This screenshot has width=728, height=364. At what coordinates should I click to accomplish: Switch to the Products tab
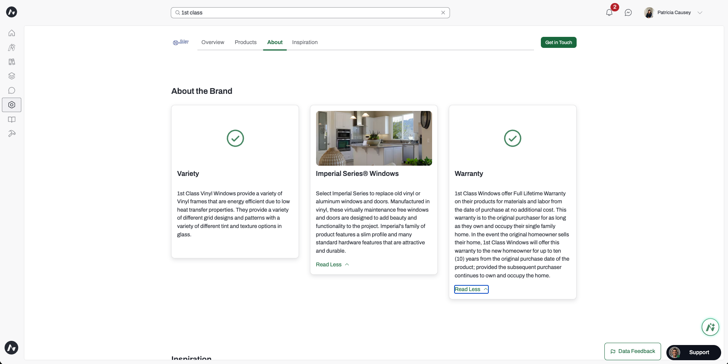[246, 42]
